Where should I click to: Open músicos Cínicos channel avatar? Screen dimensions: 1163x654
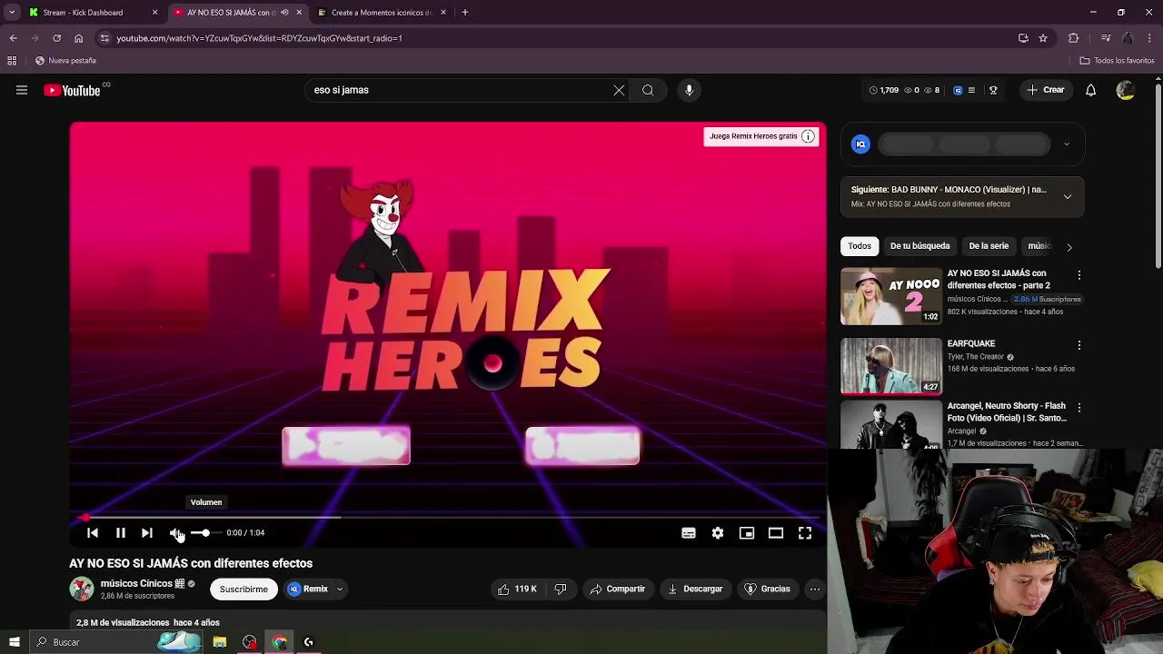point(82,589)
